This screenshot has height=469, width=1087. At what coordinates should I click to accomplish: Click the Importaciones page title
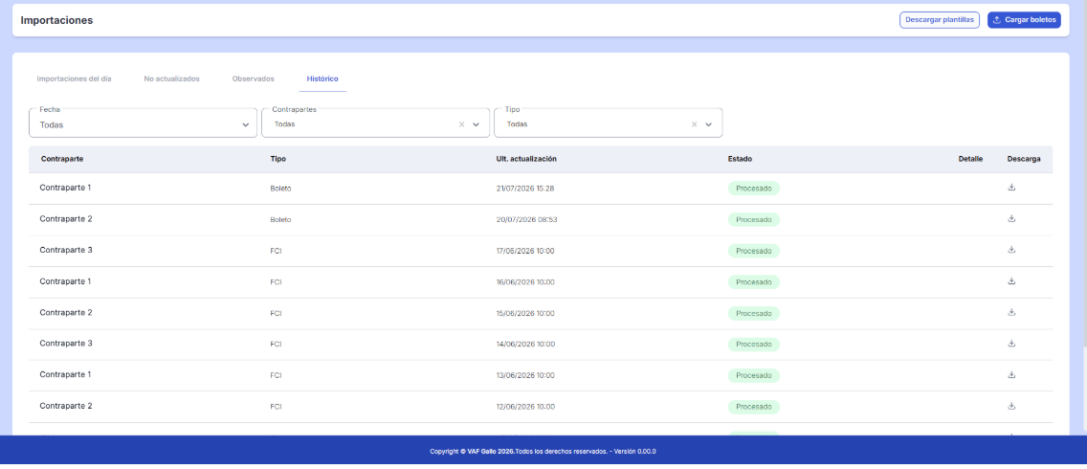pyautogui.click(x=56, y=20)
